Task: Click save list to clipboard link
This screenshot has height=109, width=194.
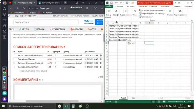Action: click(33, 71)
